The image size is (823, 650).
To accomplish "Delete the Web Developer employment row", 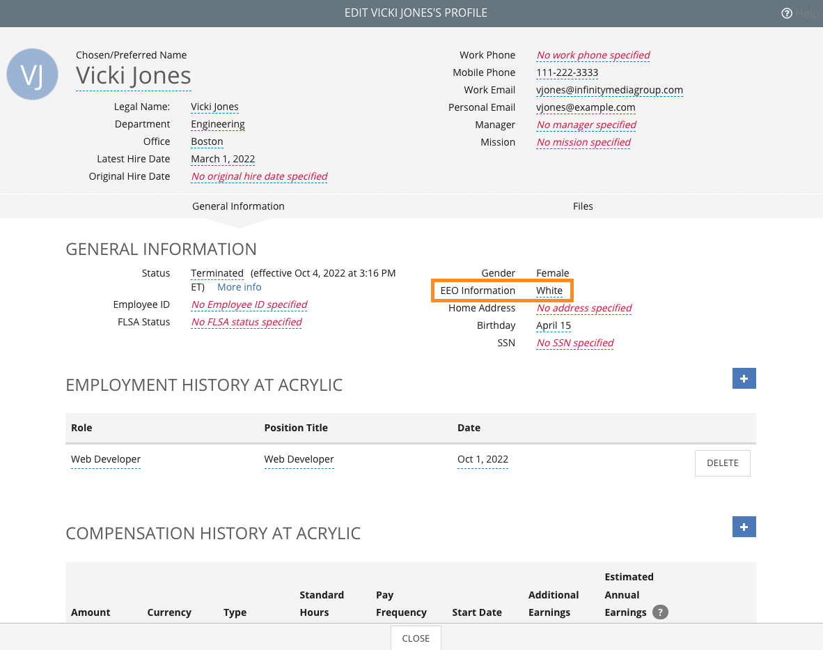I will tap(722, 463).
